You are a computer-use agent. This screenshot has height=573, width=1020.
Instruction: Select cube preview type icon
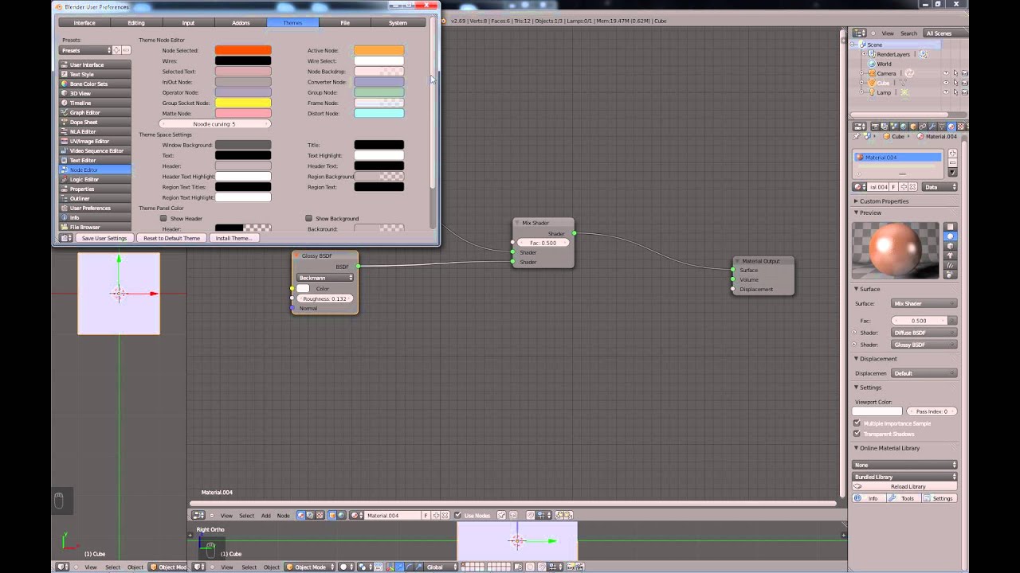click(x=950, y=246)
